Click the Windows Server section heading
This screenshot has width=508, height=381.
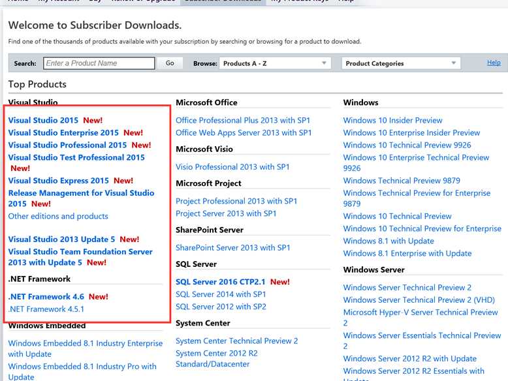coord(374,269)
